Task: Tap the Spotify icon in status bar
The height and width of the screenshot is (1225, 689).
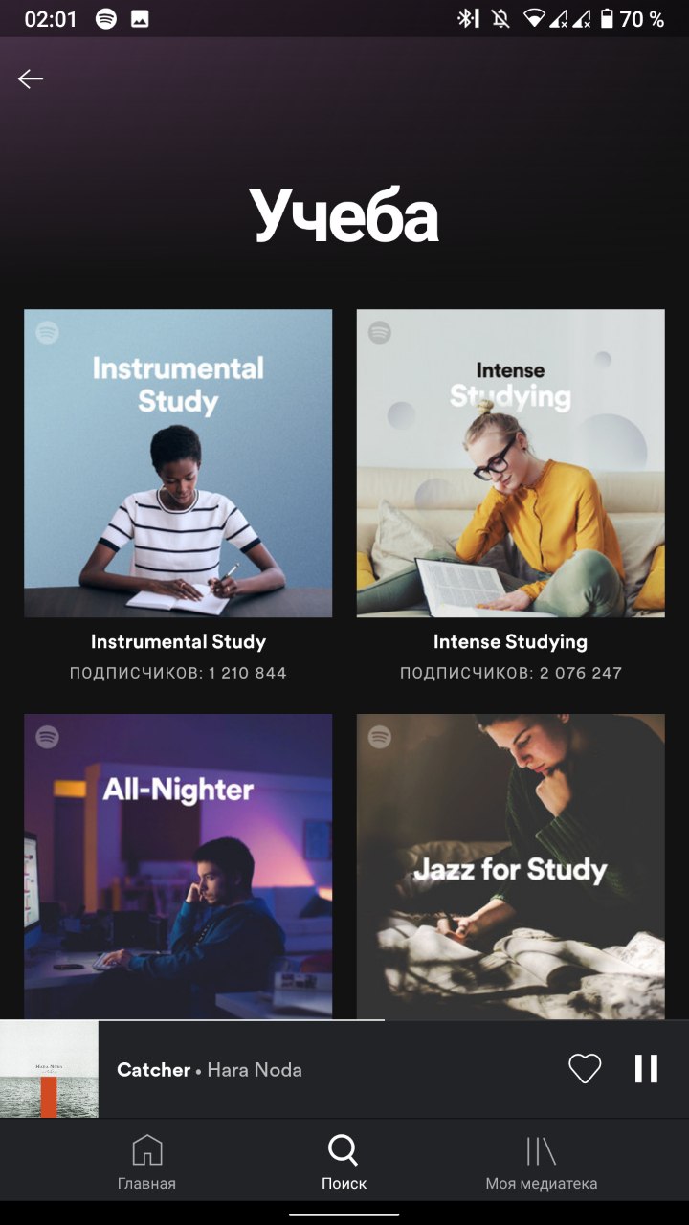Action: tap(106, 19)
